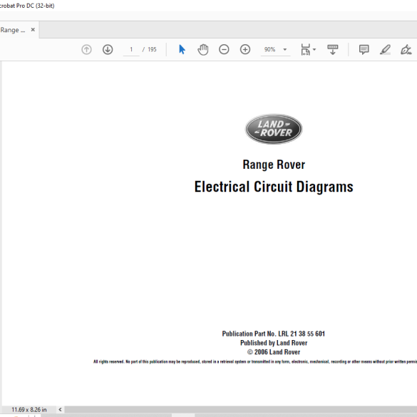Image resolution: width=417 pixels, height=417 pixels.
Task: Click the horizontal scrollbar track
Action: pyautogui.click(x=241, y=409)
